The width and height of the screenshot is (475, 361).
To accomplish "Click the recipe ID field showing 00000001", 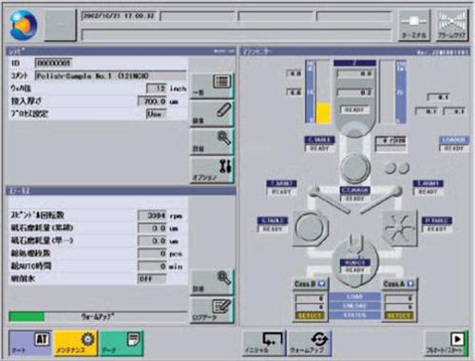I will pos(53,63).
